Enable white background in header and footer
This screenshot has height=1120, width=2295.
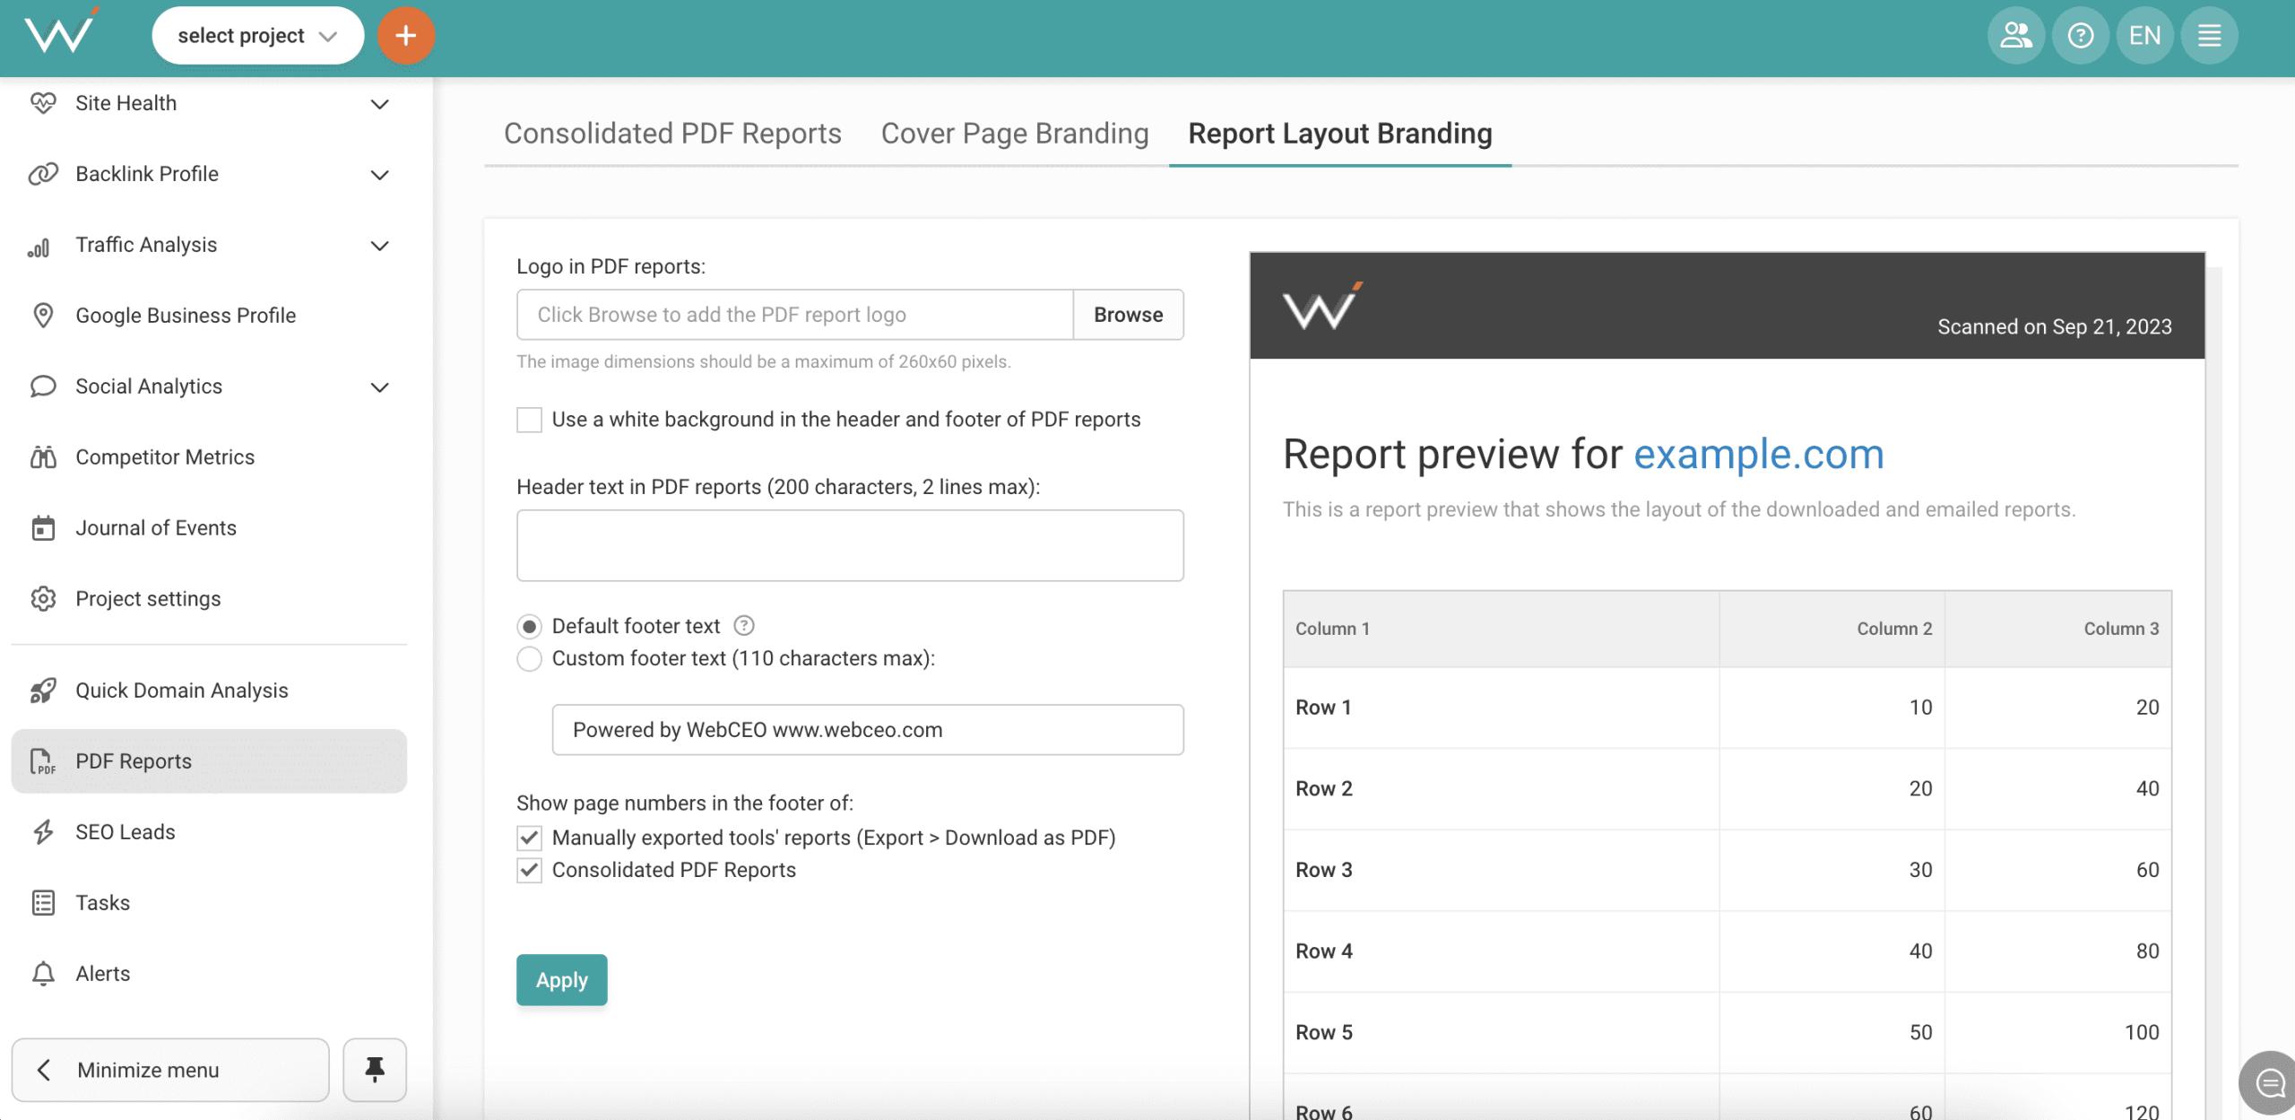(529, 420)
